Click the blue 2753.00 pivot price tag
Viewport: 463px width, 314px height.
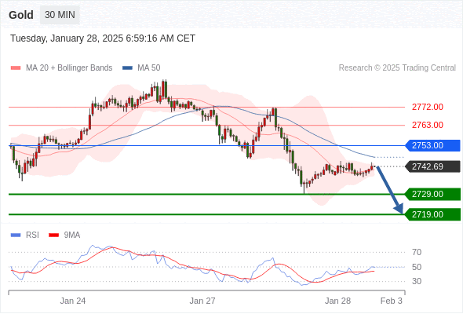point(432,146)
